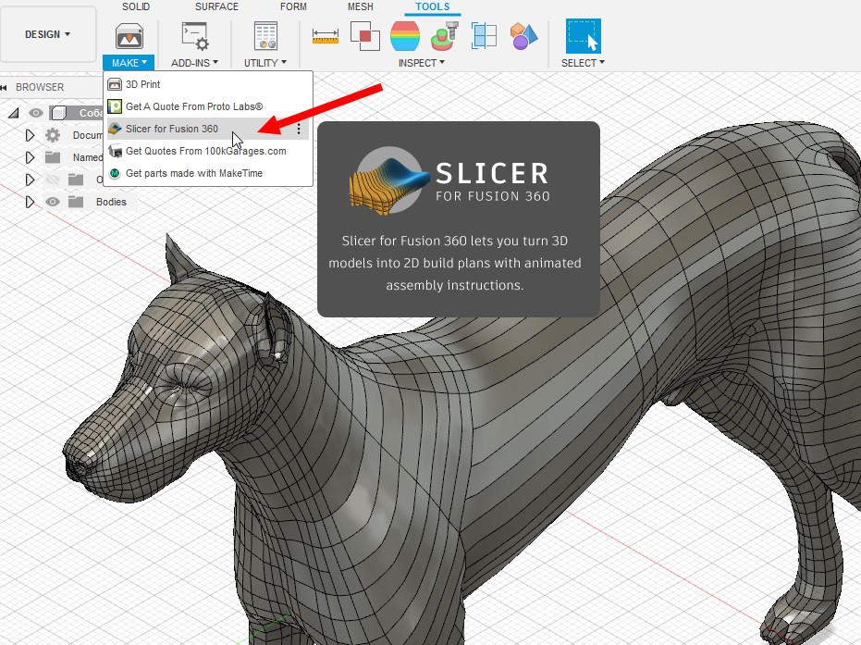
Task: Select the blue Section Analysis tool
Action: click(484, 36)
